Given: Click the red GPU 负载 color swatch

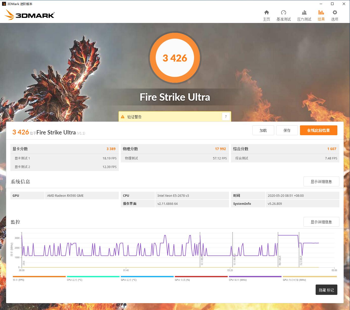Looking at the screenshot, I should 201,276.
